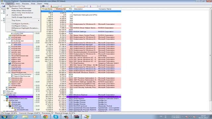This screenshot has height=119, width=212.
Task: Expand the Tray Icons submenu
Action: (x=23, y=20)
